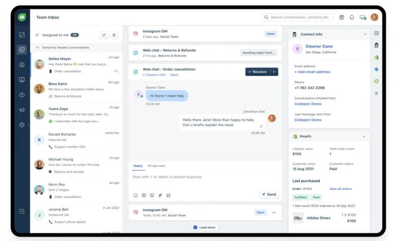Open user profile avatar at top right
Screen dimensions: 394x241
(x=374, y=17)
